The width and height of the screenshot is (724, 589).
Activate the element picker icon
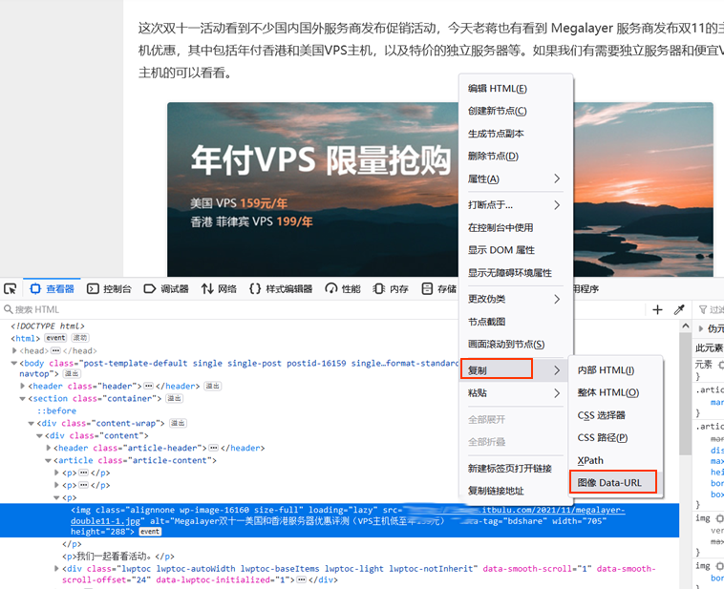pyautogui.click(x=11, y=289)
